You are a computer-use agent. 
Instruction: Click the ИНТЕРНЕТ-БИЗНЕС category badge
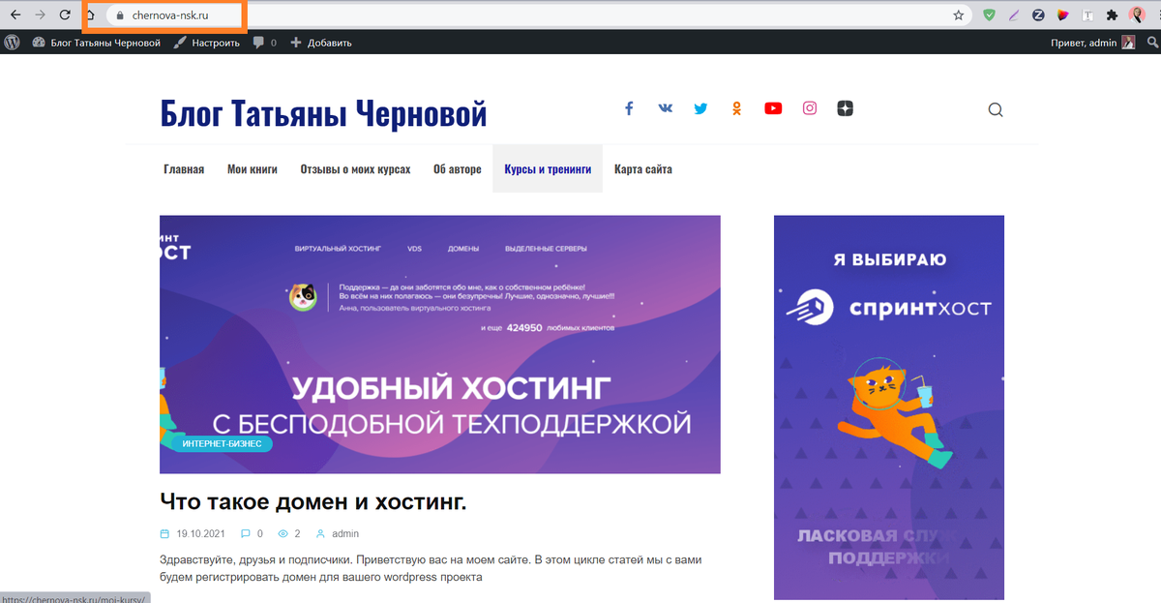(x=223, y=444)
